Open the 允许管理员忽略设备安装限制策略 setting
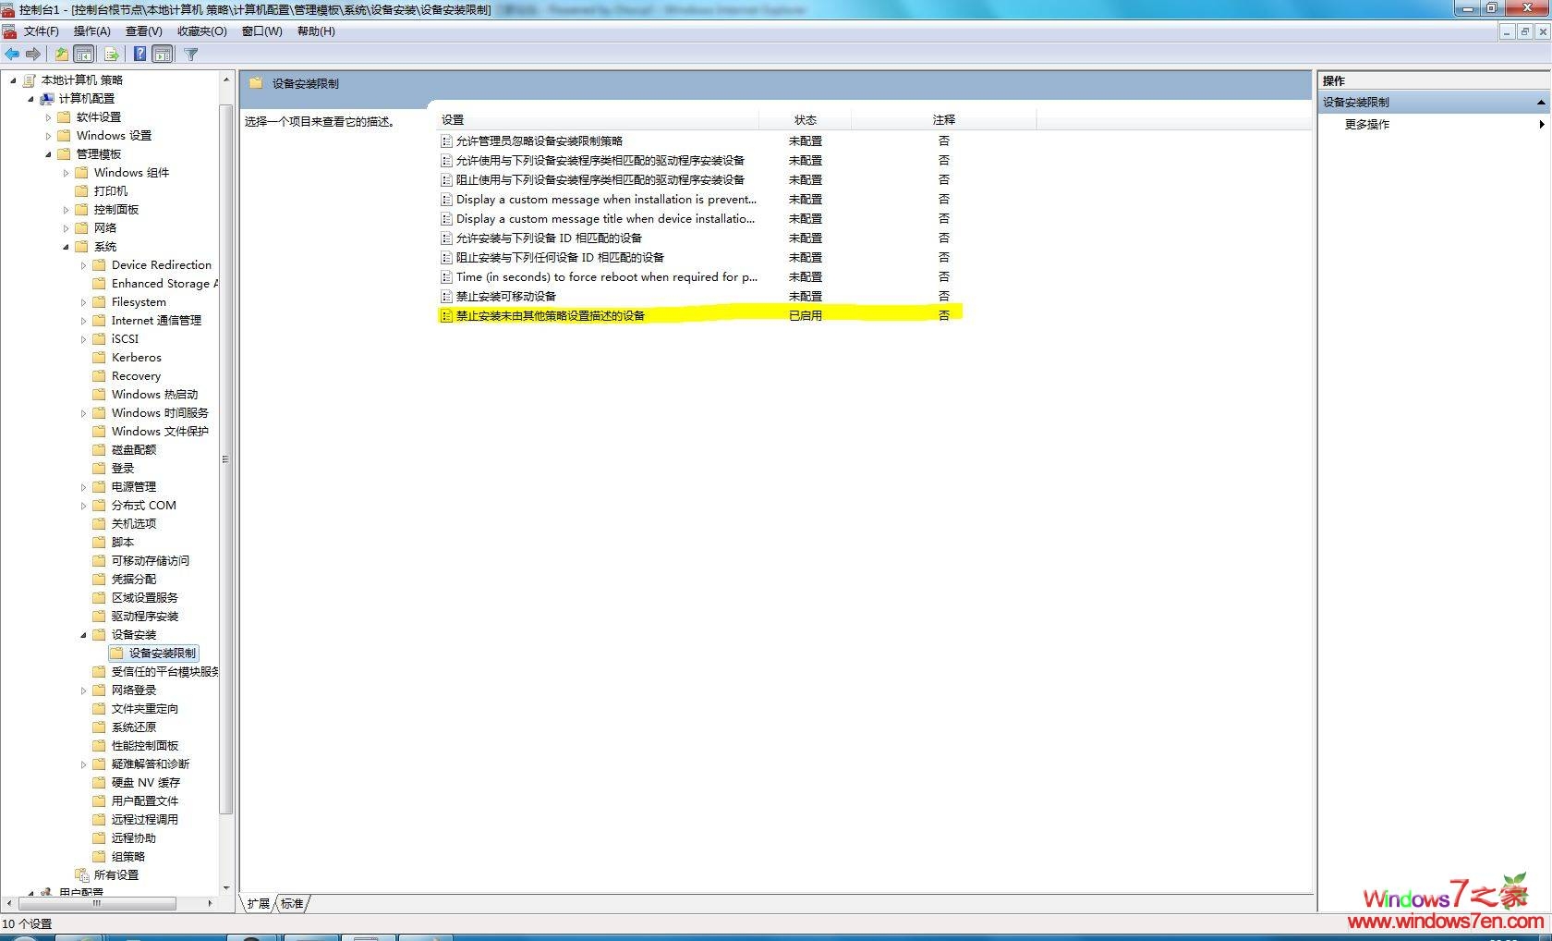Screen dimensions: 1552x941 pos(540,141)
